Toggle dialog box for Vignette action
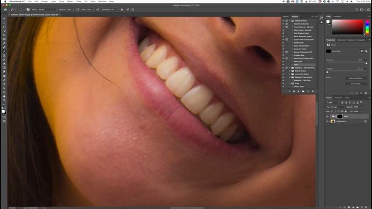This screenshot has height=209, width=372. 287,24
